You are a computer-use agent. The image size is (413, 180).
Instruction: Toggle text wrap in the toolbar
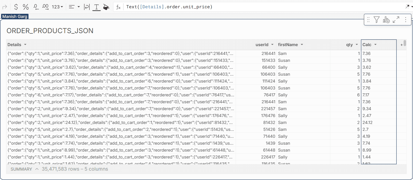pyautogui.click(x=87, y=7)
